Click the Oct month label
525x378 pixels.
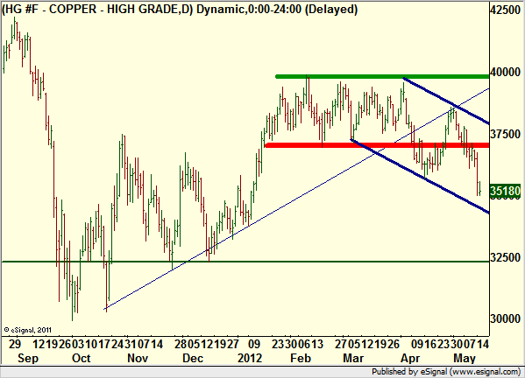coord(82,358)
